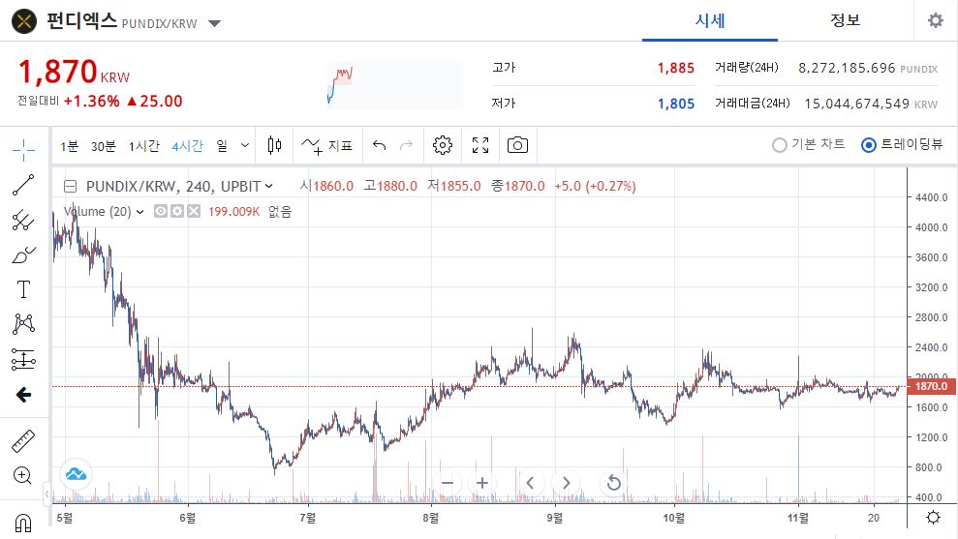
Task: Select the trend line drawing tool
Action: [x=23, y=185]
